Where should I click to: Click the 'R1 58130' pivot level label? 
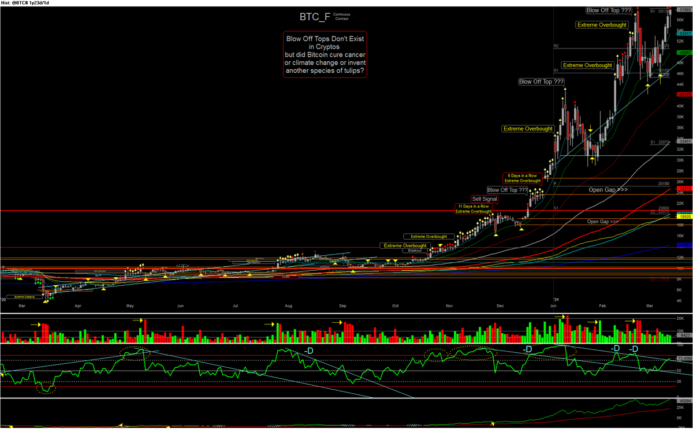[659, 10]
